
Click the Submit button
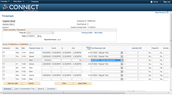pos(31,84)
